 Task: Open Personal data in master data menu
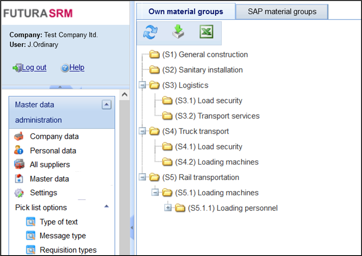tap(53, 151)
